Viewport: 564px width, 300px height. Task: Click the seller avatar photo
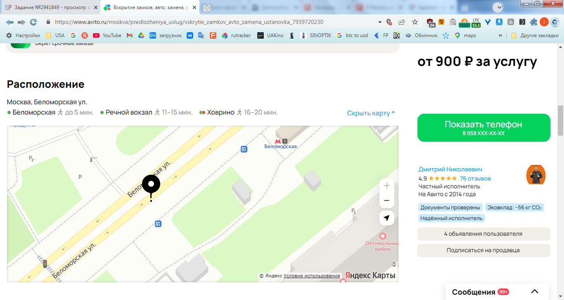536,175
